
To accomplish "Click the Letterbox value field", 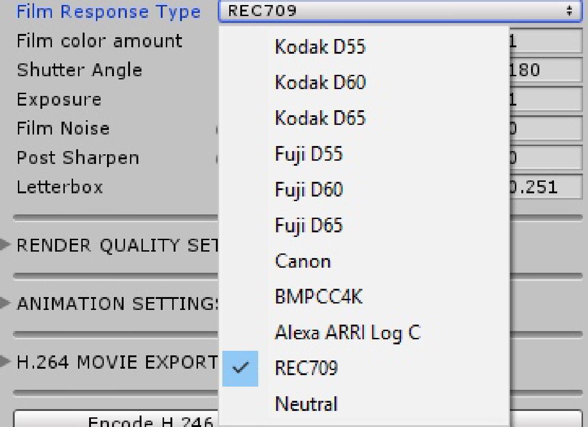I will pos(545,187).
